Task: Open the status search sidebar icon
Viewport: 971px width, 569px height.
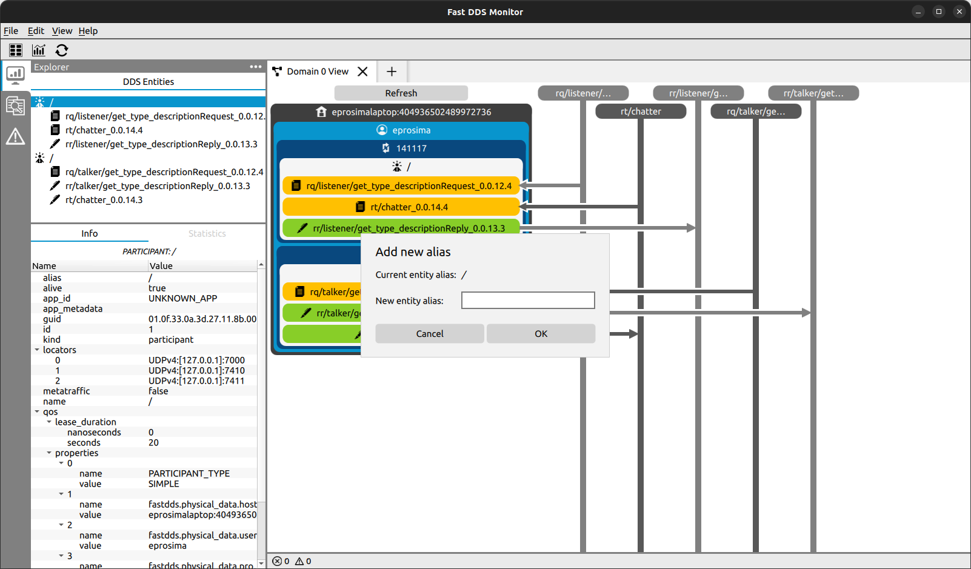Action: click(x=15, y=106)
